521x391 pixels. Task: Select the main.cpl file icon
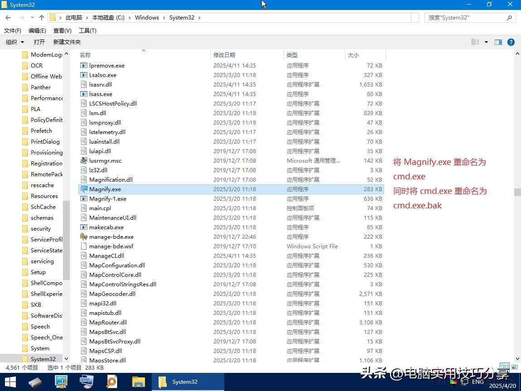pos(84,208)
